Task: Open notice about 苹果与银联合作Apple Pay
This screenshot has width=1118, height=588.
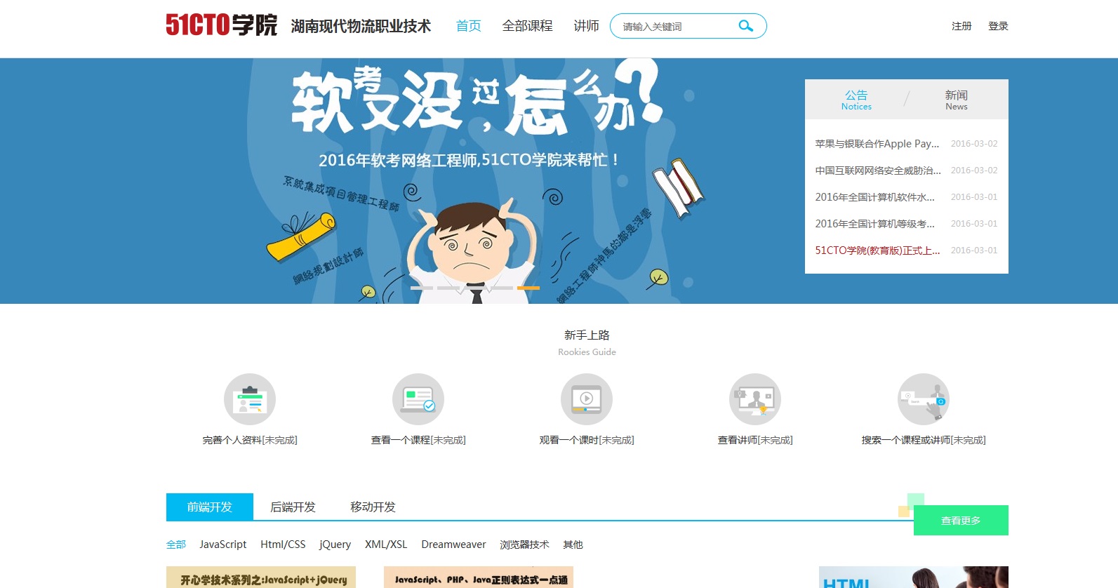Action: pyautogui.click(x=877, y=144)
